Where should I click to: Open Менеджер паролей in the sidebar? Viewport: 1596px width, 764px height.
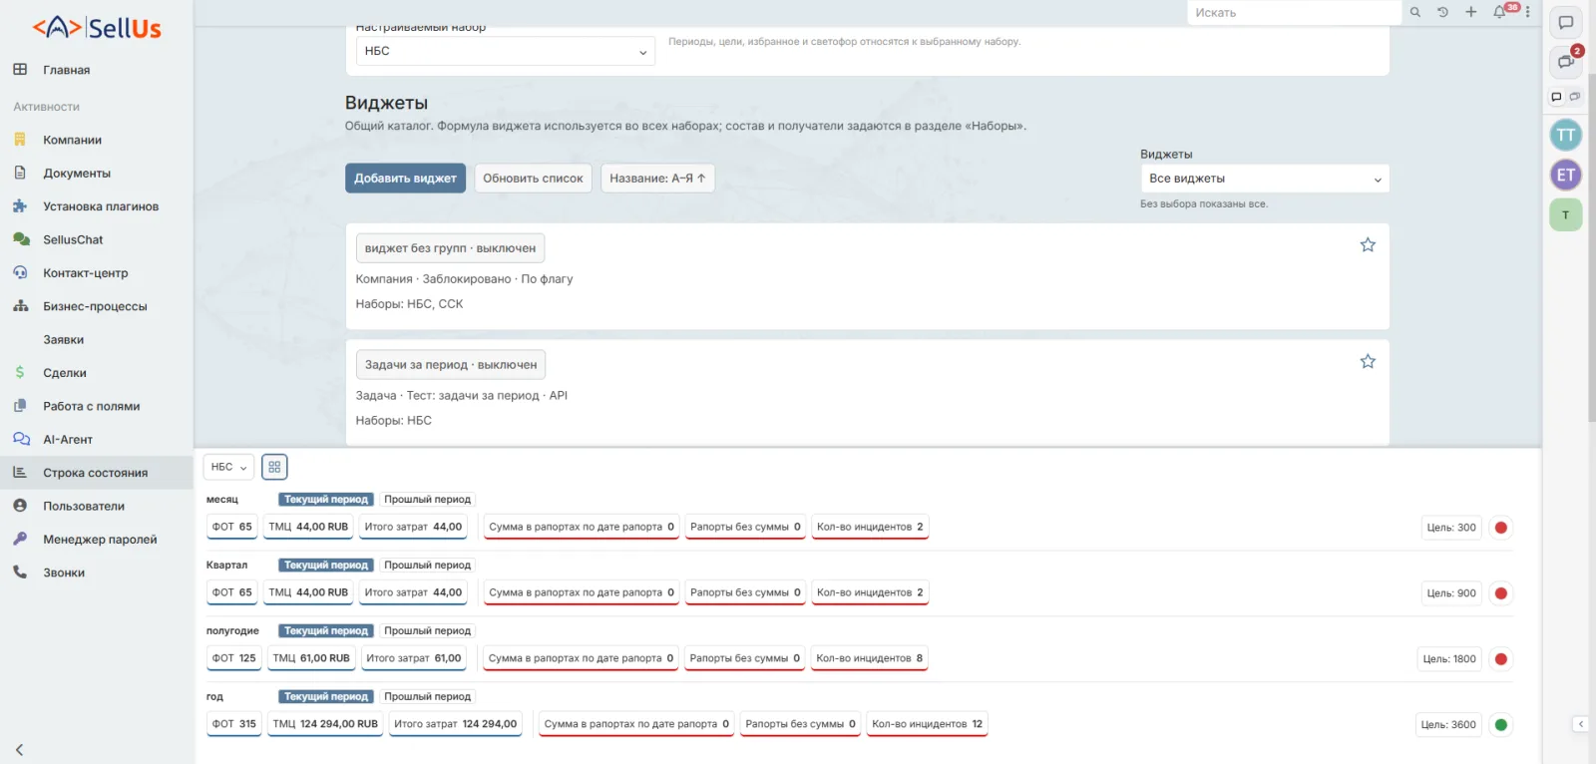click(100, 540)
